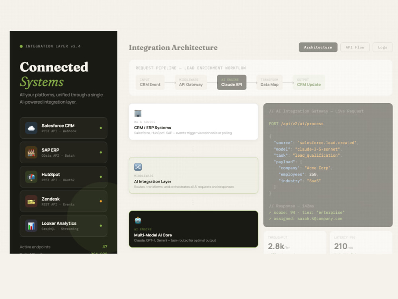Open the HubSpot connection card
This screenshot has width=398, height=299.
click(x=63, y=177)
